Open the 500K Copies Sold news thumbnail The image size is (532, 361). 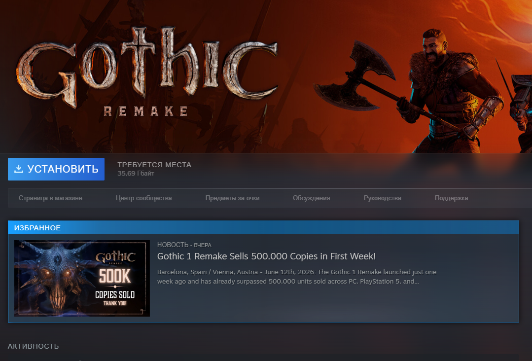pyautogui.click(x=82, y=278)
